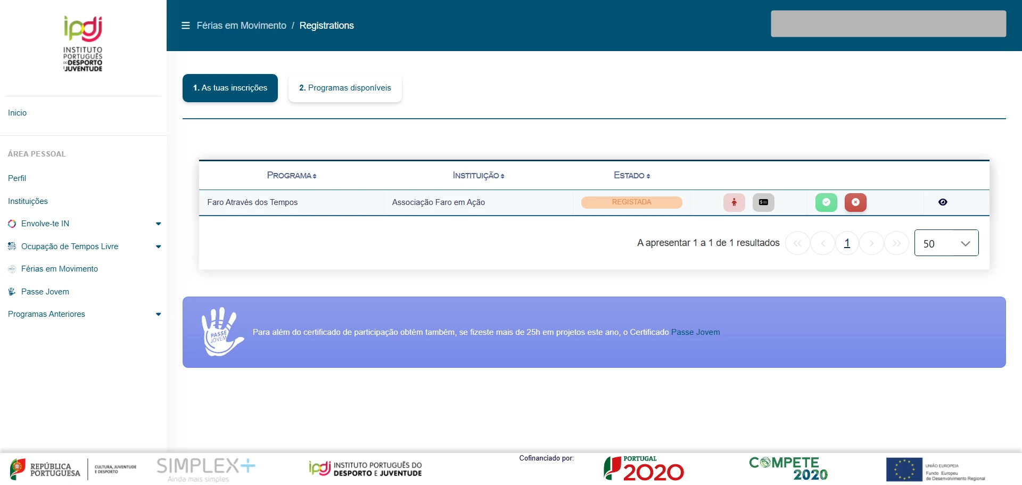Click the Passe Jovem hand icon in sidebar
This screenshot has height=485, width=1022.
12,291
